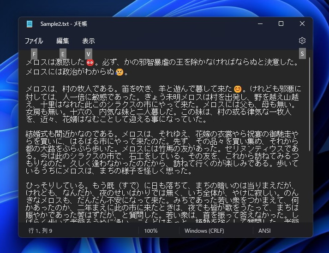Screen dimensions: 329x253
Task: Minimize the メモ帳 window
Action: 260,24
